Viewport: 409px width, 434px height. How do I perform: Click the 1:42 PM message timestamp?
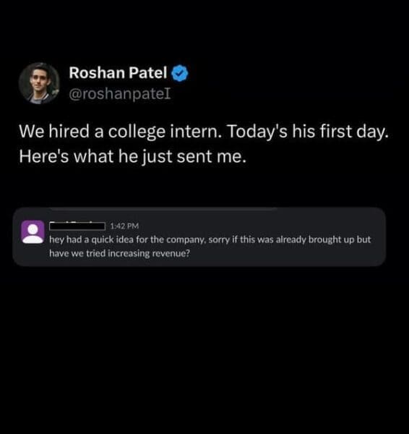(x=124, y=226)
